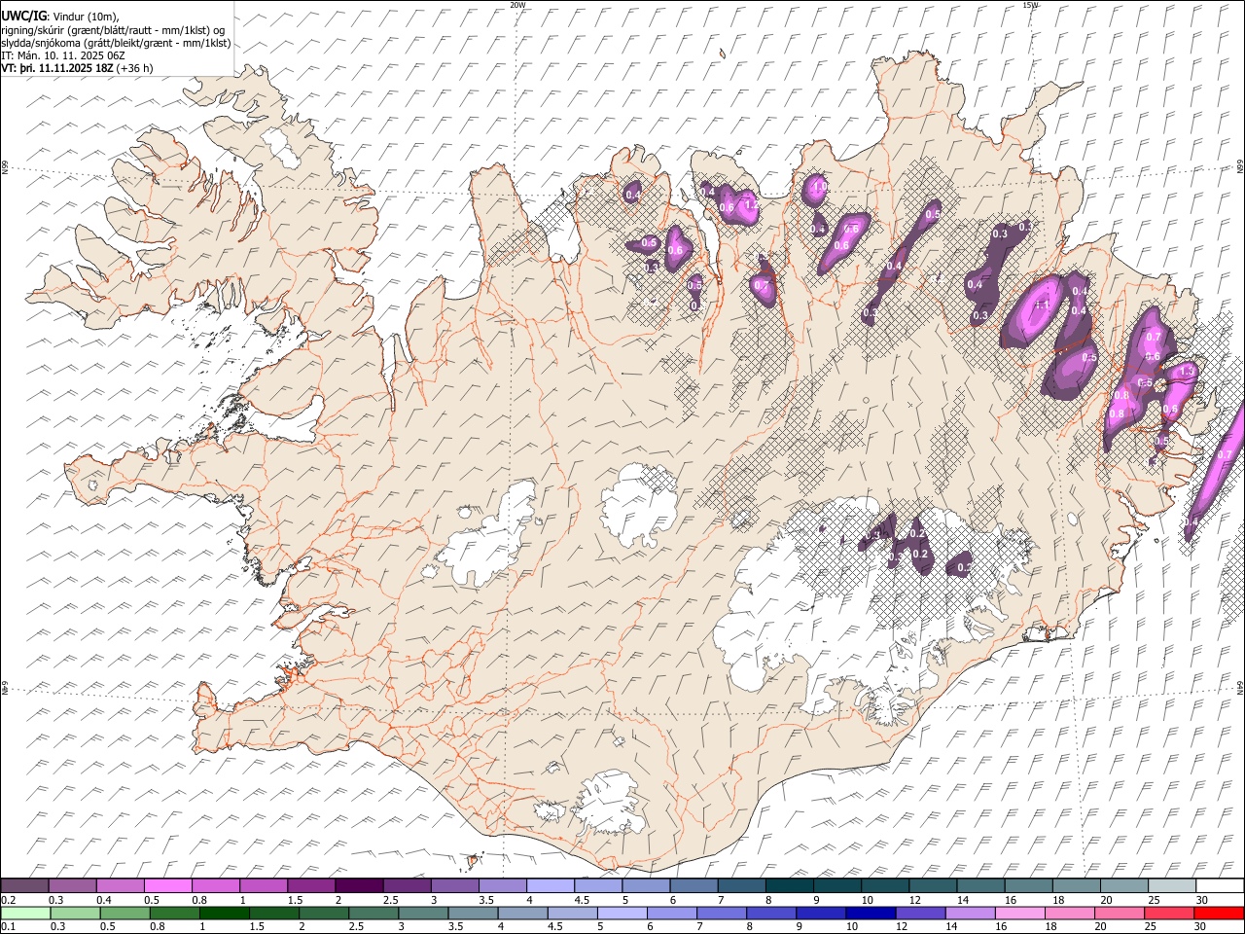This screenshot has height=934, width=1245.
Task: Select the bottom-row pink swatch between 16 and 18
Action: point(1018,913)
